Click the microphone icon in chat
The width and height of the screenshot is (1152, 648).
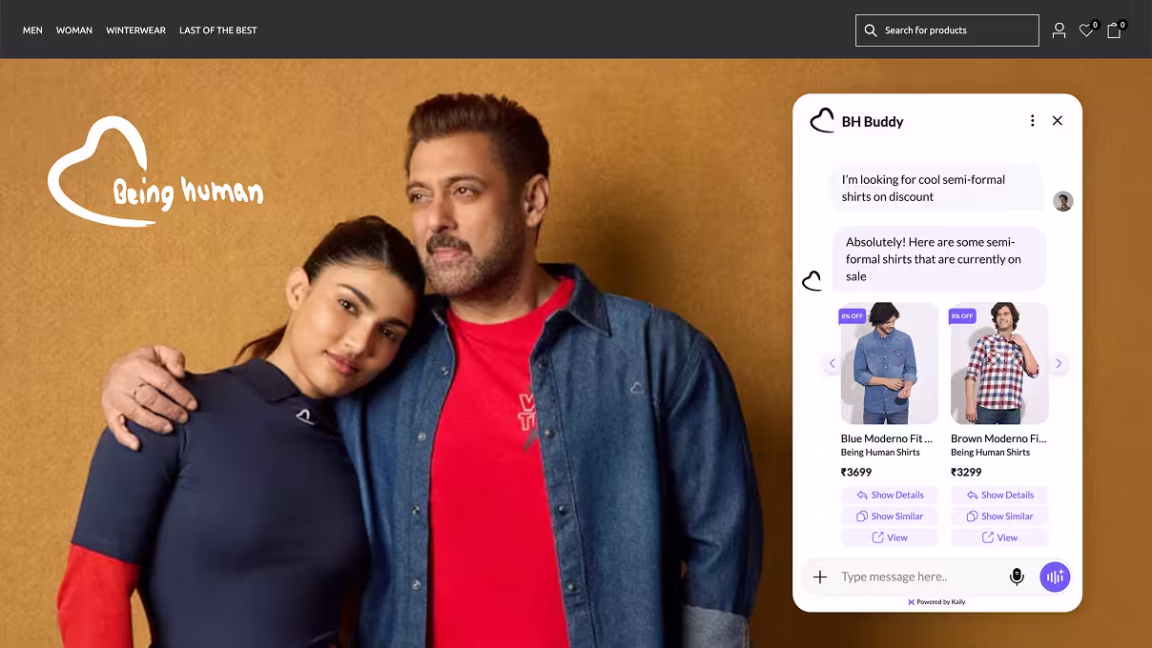(1017, 577)
